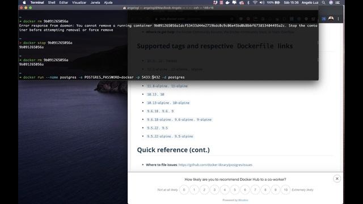This screenshot has height=204, width=363.
Task: Select rating 0 in survey
Action: click(184, 190)
